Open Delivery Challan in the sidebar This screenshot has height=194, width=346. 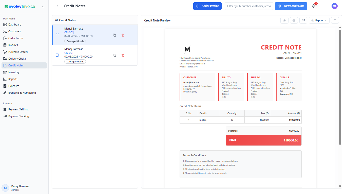pyautogui.click(x=24, y=59)
